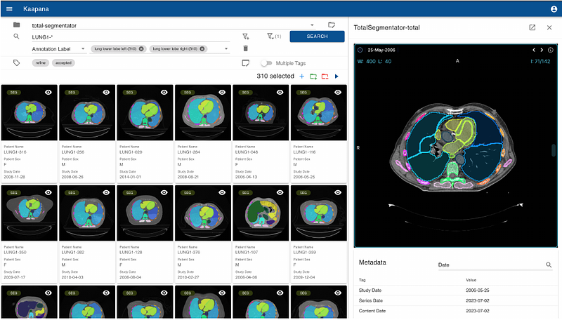Click the search magnifier icon beside LUNG1-*

[x=16, y=36]
